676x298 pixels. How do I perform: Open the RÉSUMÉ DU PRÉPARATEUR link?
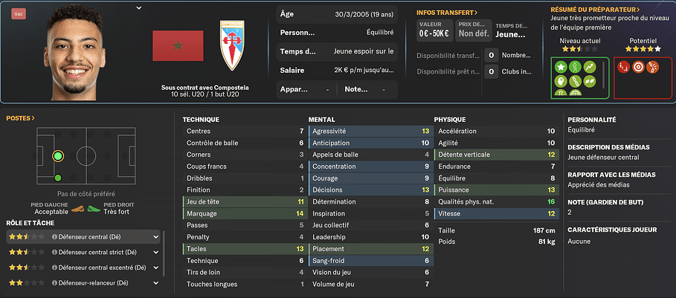pos(595,9)
